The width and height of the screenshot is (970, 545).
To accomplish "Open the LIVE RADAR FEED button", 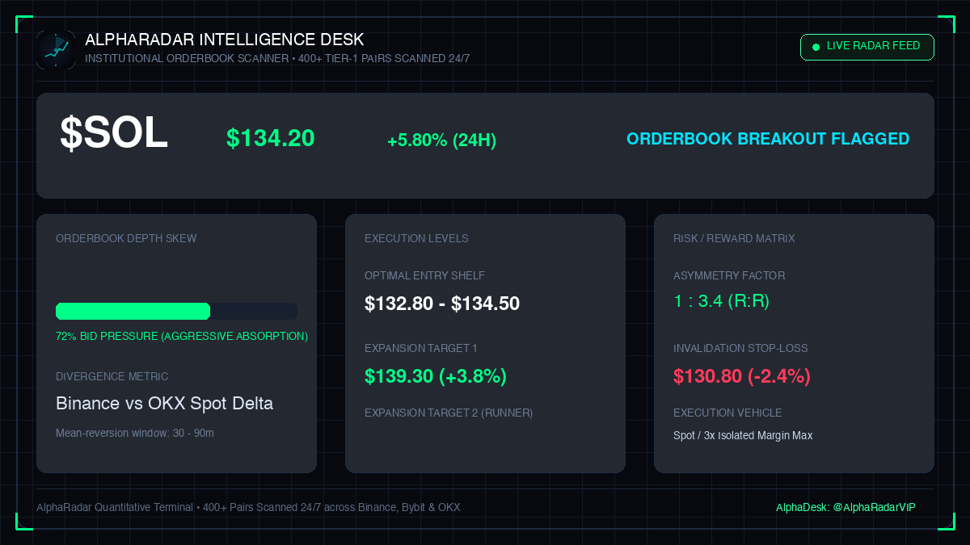I will [x=867, y=47].
